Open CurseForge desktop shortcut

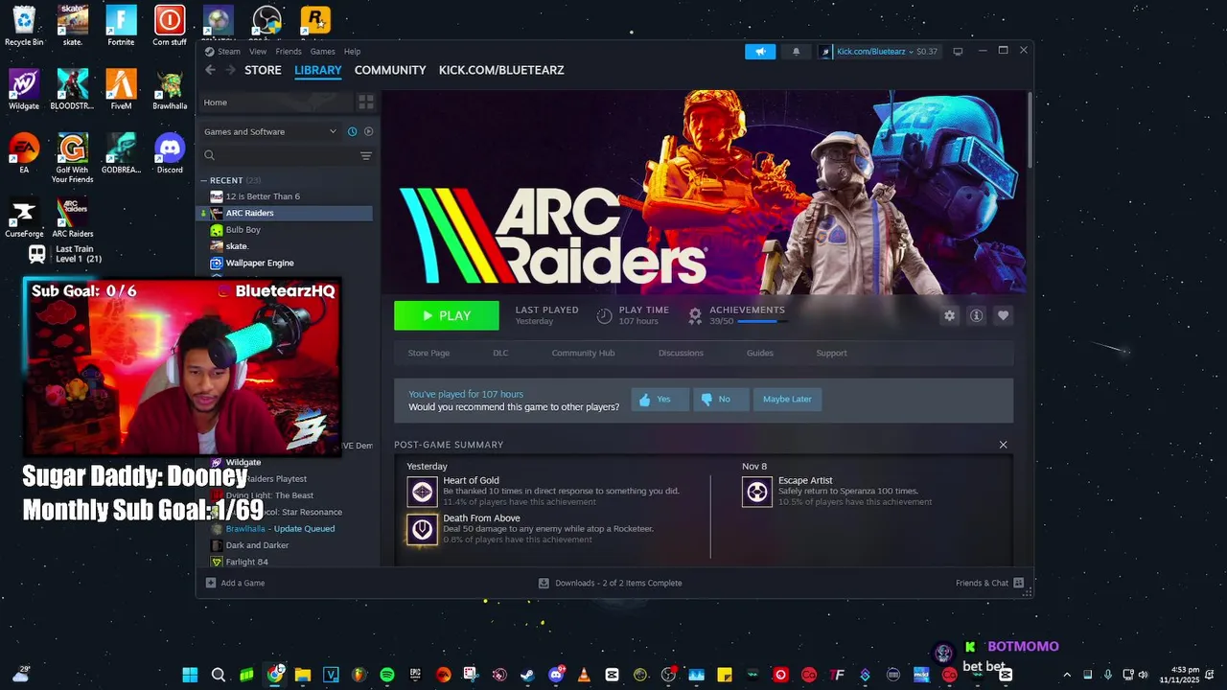24,218
